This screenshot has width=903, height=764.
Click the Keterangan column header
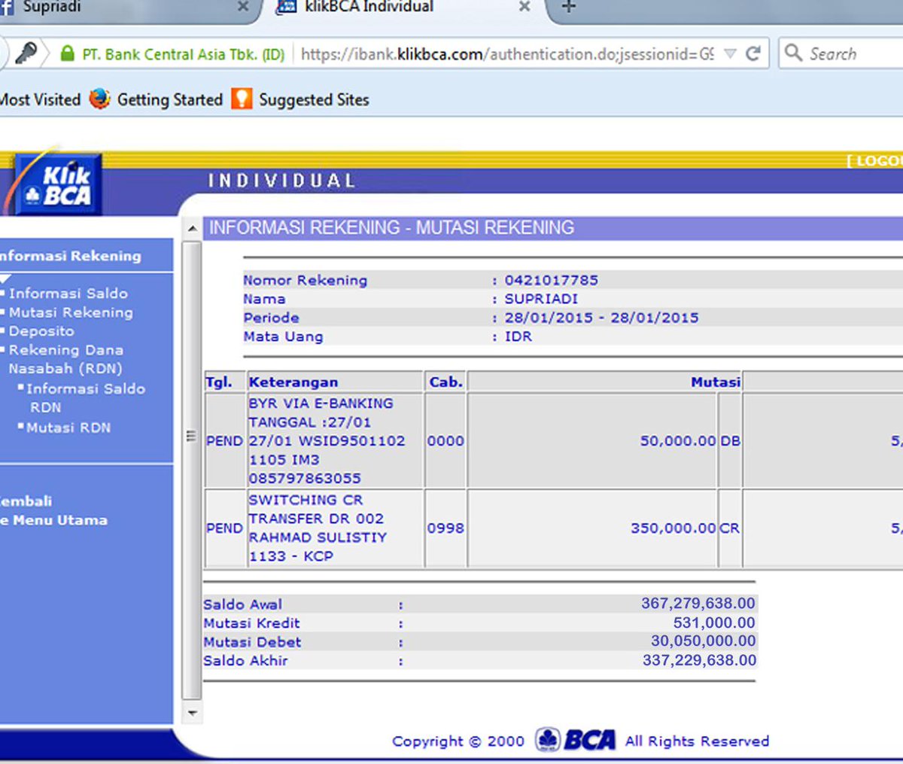coord(293,382)
